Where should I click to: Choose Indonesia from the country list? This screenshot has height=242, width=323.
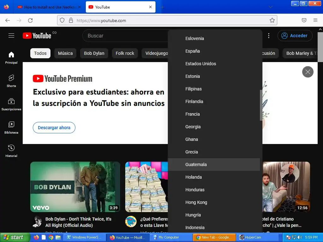[x=214, y=228]
